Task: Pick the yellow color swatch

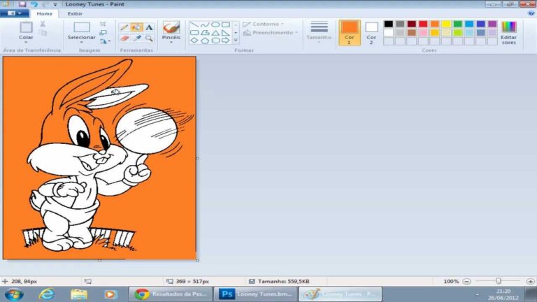Action: coord(446,24)
